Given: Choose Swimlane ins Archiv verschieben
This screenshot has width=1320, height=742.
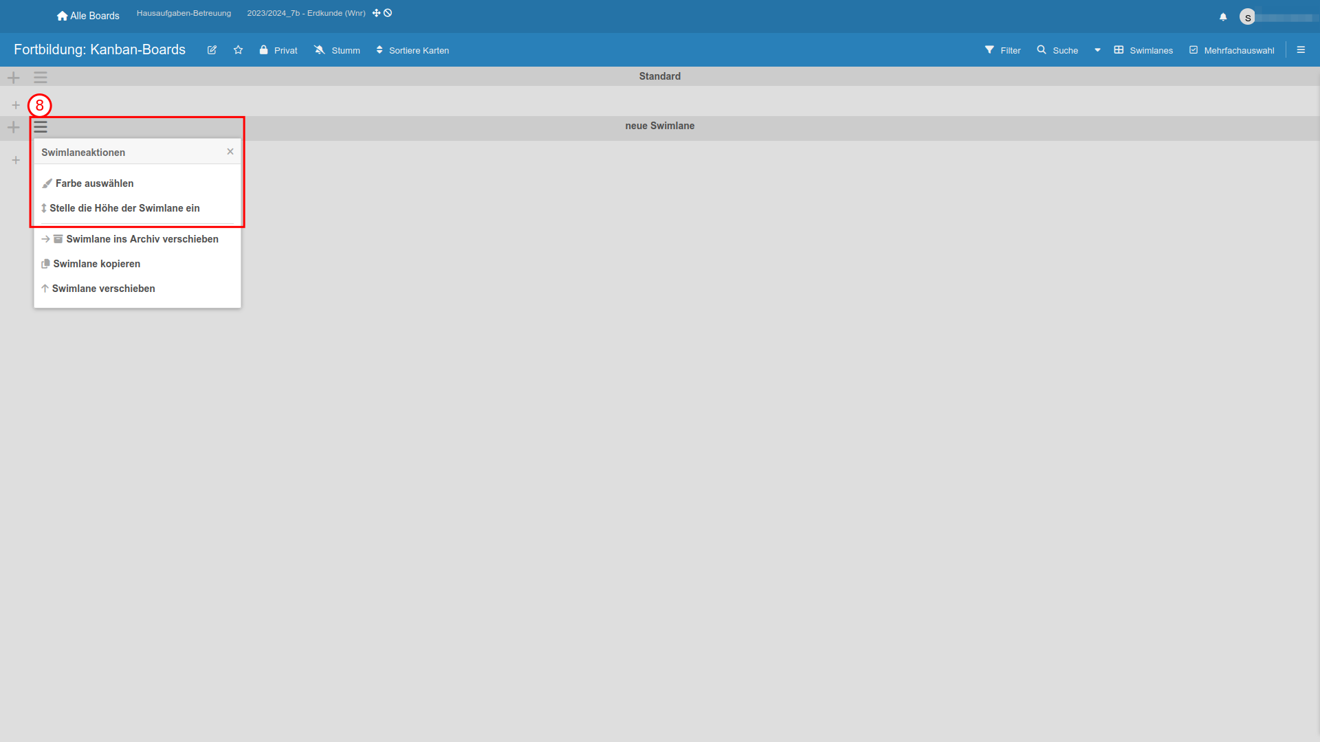Looking at the screenshot, I should 142,239.
